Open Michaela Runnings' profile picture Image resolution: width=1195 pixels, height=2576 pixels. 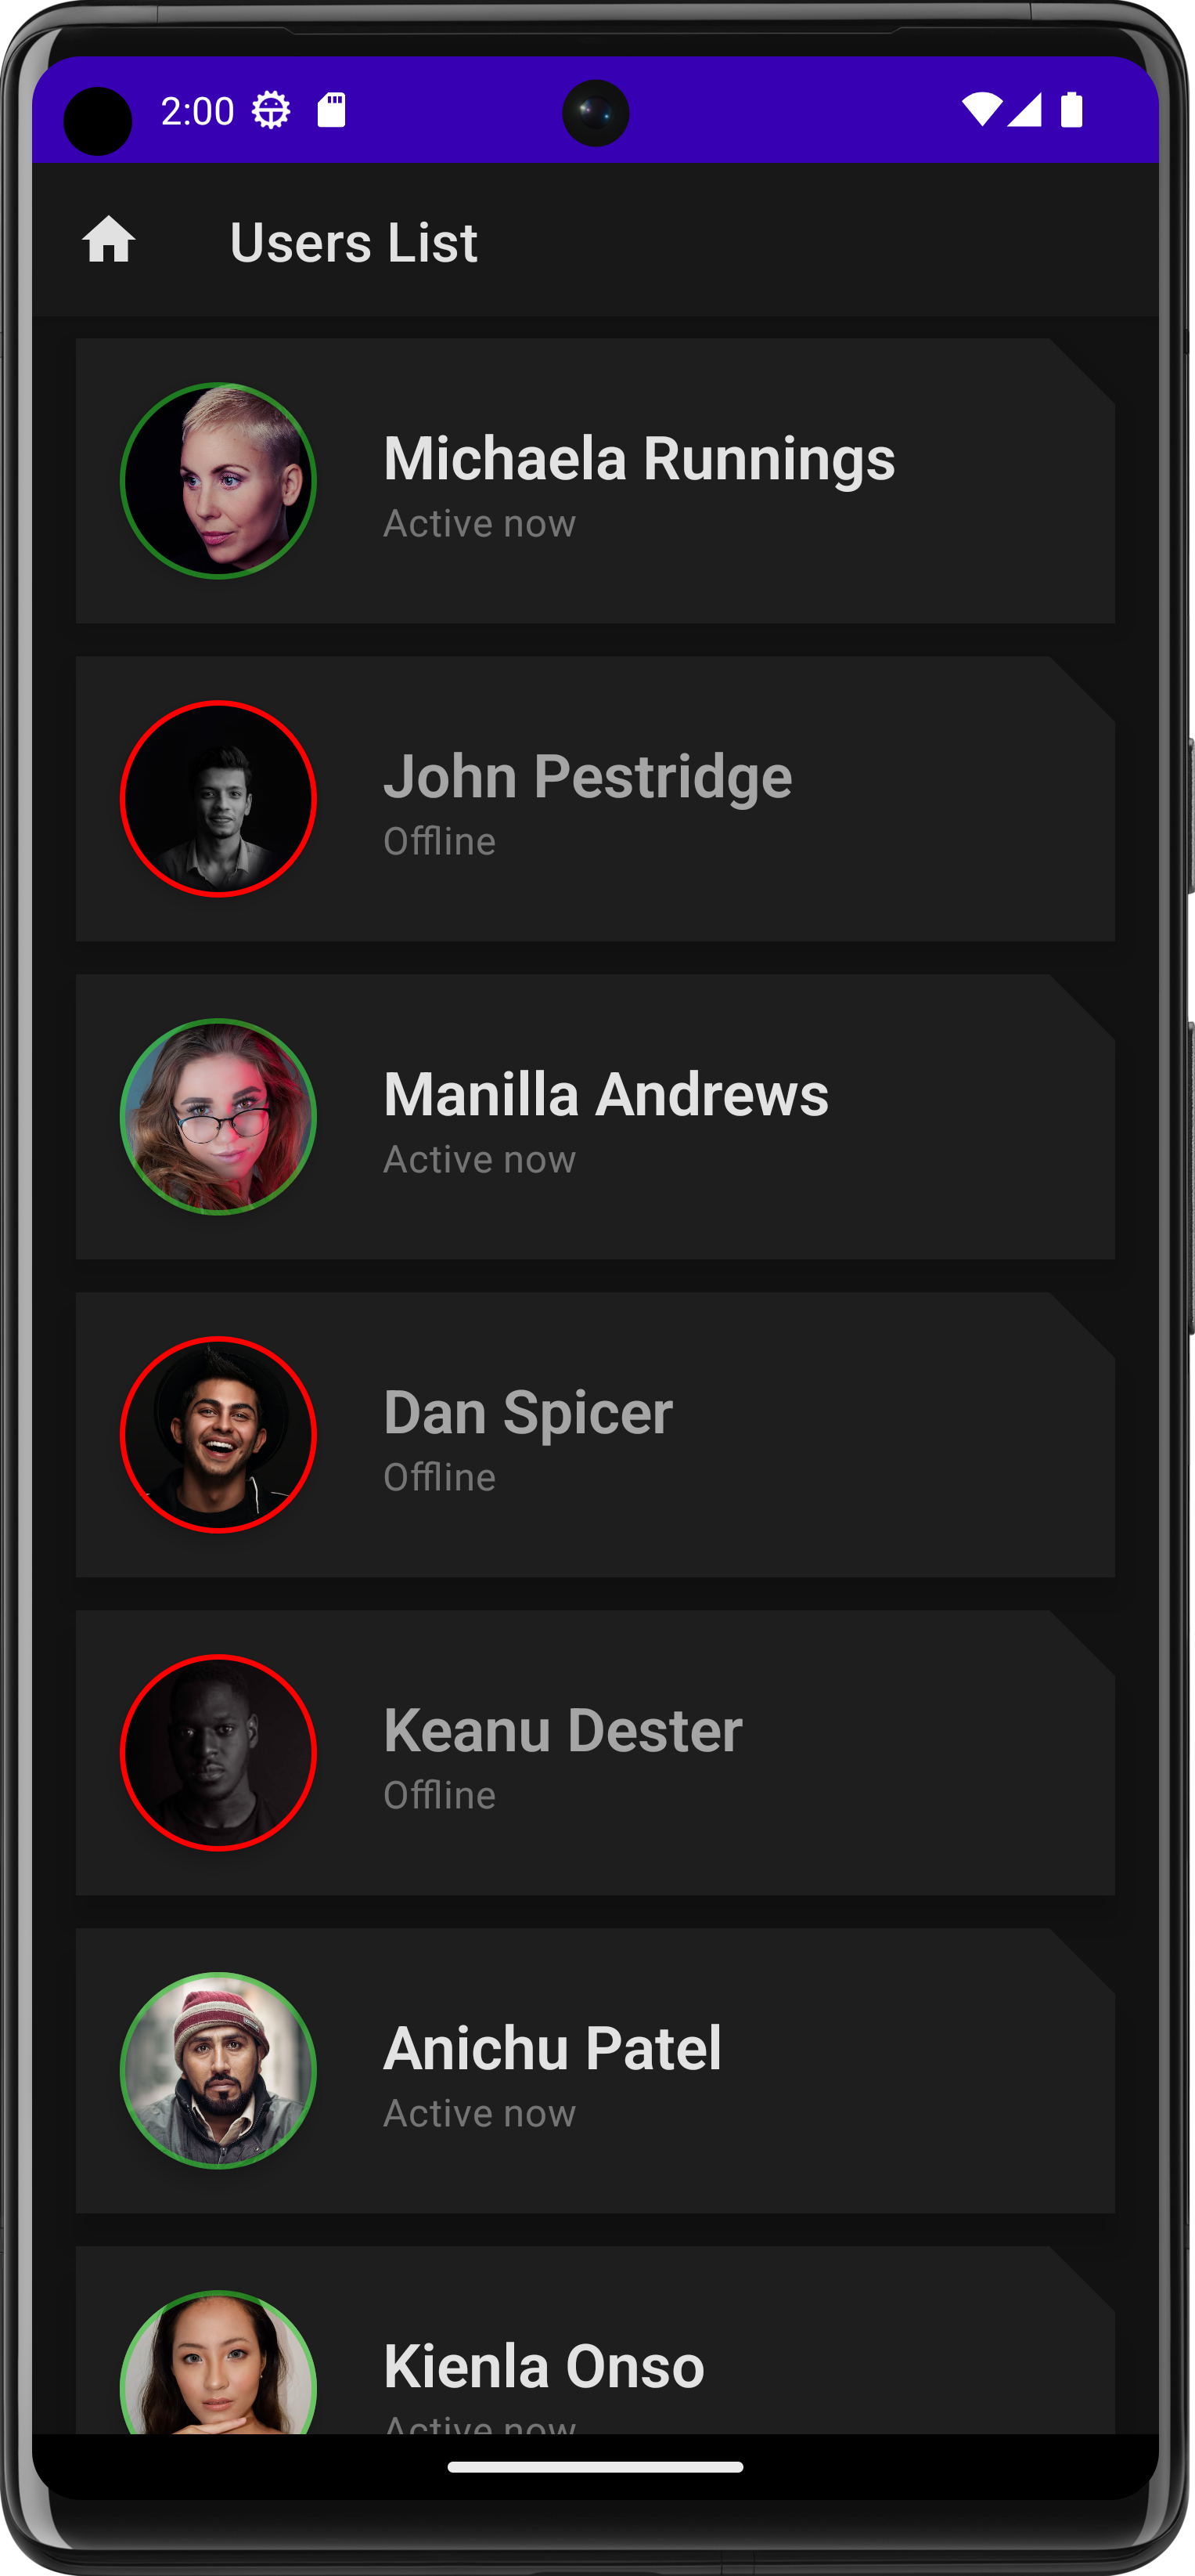[218, 480]
